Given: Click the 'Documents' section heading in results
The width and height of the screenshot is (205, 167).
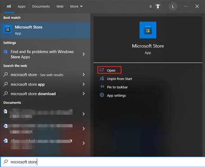Looking at the screenshot, I should (x=12, y=103).
